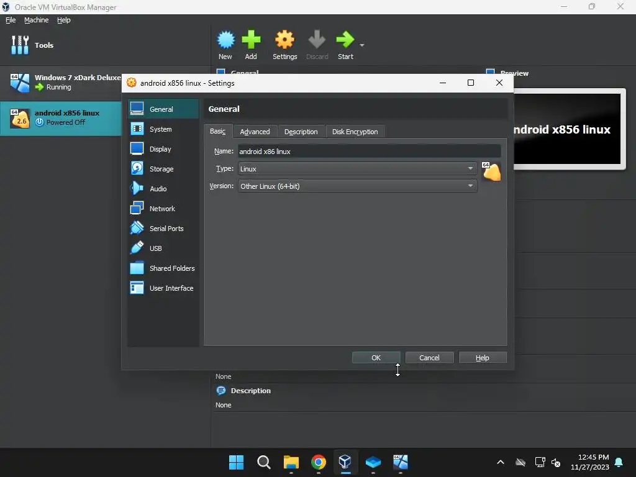Show hidden system tray icons chevron
Viewport: 636px width, 477px height.
pos(501,462)
